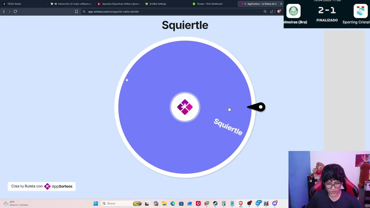Click the Palmeiras team badge

coord(293,11)
